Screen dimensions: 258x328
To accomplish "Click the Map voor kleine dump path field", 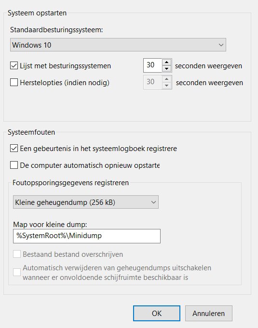I will tap(87, 236).
